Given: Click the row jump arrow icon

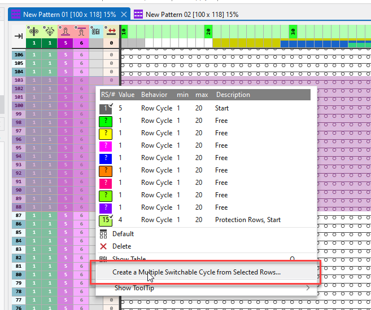Looking at the screenshot, I should (x=18, y=36).
